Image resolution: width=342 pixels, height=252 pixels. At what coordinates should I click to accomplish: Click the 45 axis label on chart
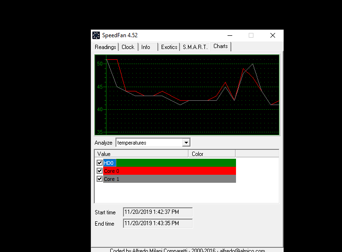[100, 87]
